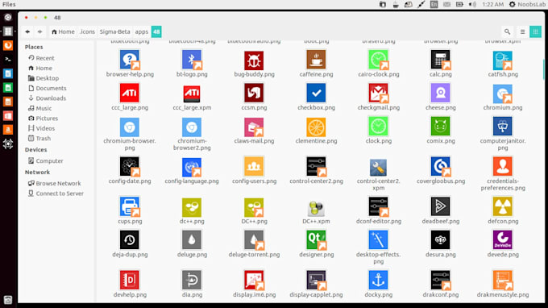Select the docky.png anchor icon
The width and height of the screenshot is (548, 308).
(378, 280)
